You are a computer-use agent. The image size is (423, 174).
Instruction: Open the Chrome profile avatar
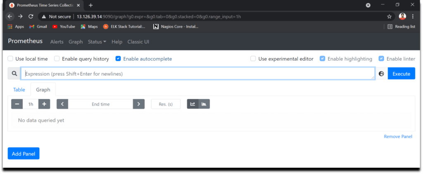pyautogui.click(x=402, y=16)
